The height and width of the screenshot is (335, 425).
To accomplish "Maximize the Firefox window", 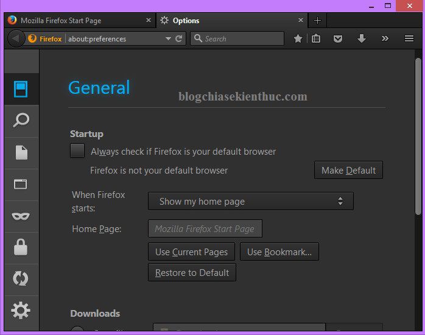I will pyautogui.click(x=388, y=5).
